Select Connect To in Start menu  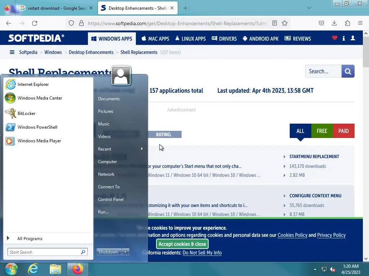[109, 187]
